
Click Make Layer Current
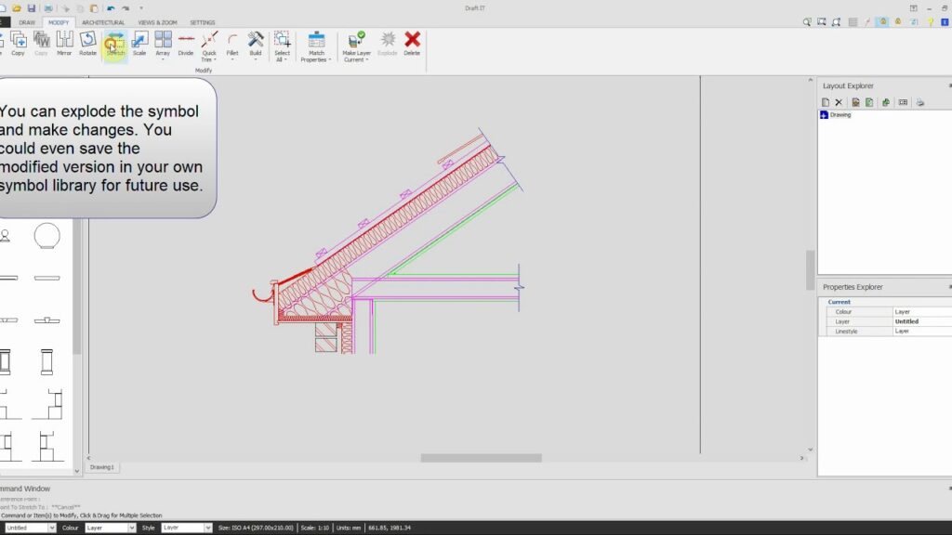tap(356, 46)
